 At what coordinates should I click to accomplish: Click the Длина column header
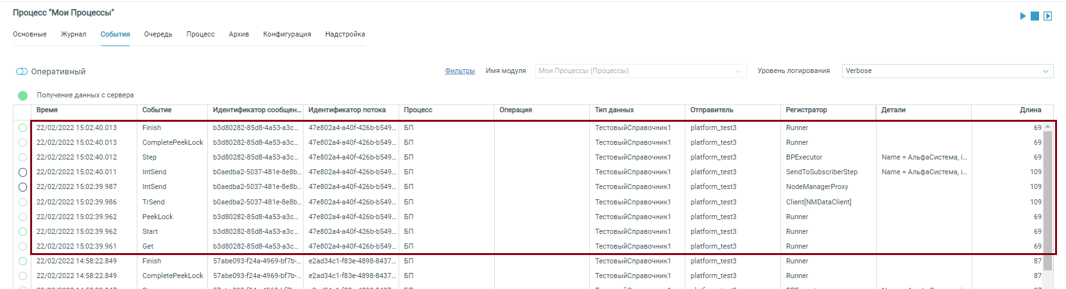[1030, 110]
